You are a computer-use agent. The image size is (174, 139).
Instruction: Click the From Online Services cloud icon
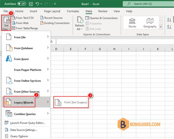[x=9, y=80]
